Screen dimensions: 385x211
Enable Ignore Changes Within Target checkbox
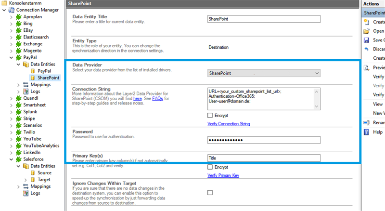pyautogui.click(x=210, y=193)
